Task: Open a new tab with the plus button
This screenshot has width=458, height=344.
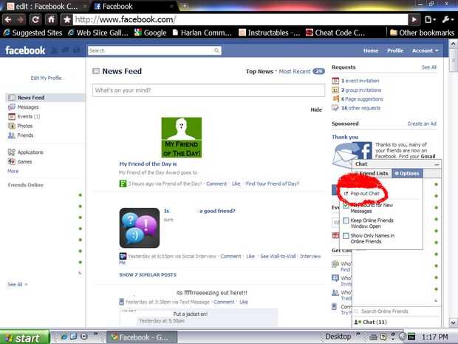Action: (185, 6)
